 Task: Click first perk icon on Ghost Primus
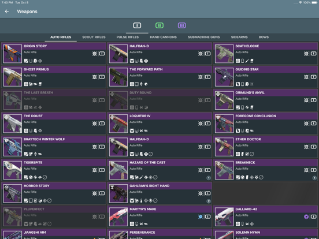point(26,84)
